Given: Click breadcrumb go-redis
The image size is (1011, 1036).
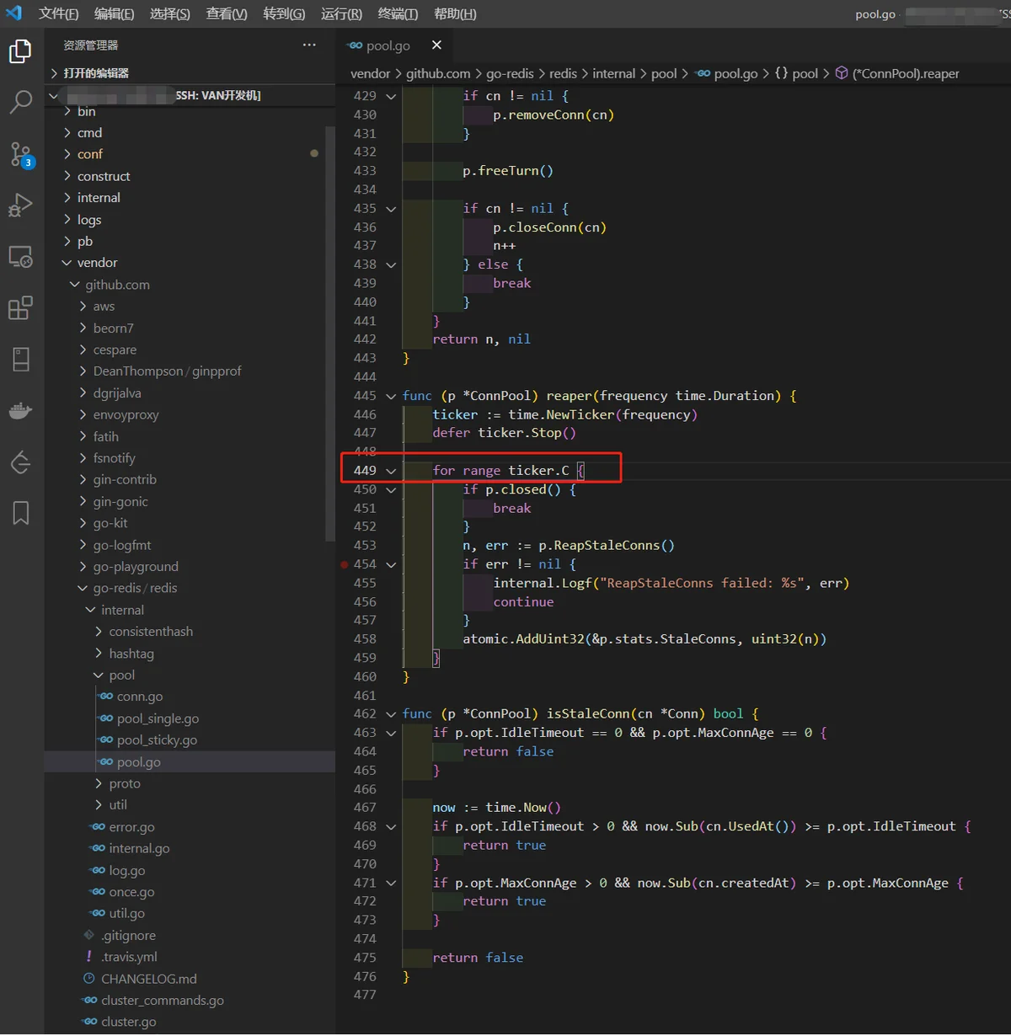Looking at the screenshot, I should point(510,74).
